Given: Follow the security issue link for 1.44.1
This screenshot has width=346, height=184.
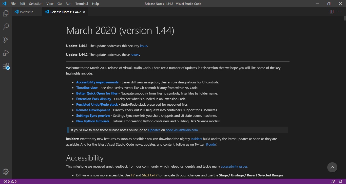Looking at the screenshot, I should (x=143, y=46).
